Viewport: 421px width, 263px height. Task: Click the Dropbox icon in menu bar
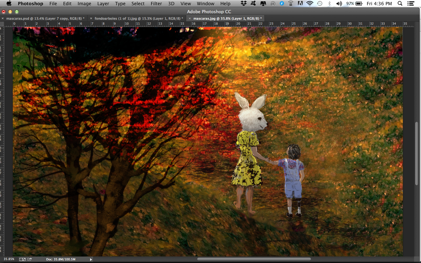(x=244, y=4)
